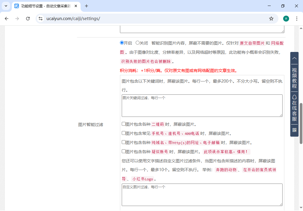The width and height of the screenshot is (303, 211).
Task: Click the site permissions icon in the address bar
Action: pyautogui.click(x=40, y=18)
